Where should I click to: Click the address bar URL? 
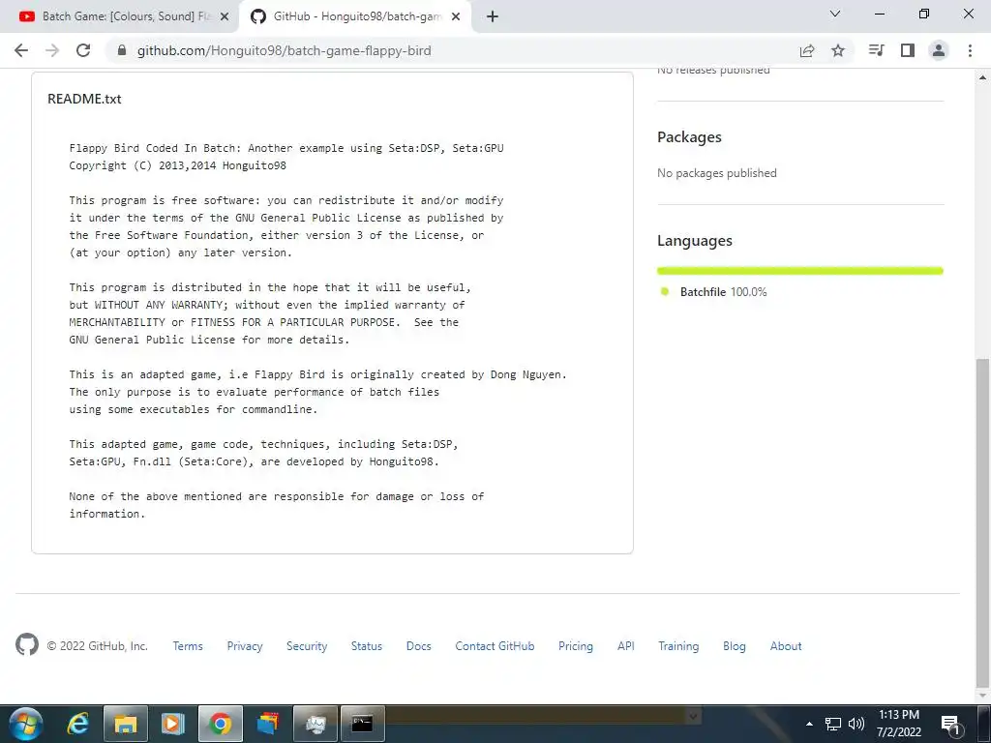pyautogui.click(x=285, y=50)
